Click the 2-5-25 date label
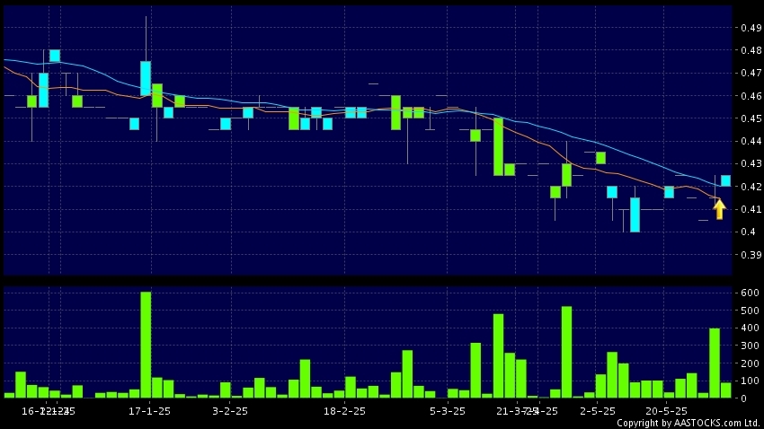Screen dimensions: 764x429 598,411
